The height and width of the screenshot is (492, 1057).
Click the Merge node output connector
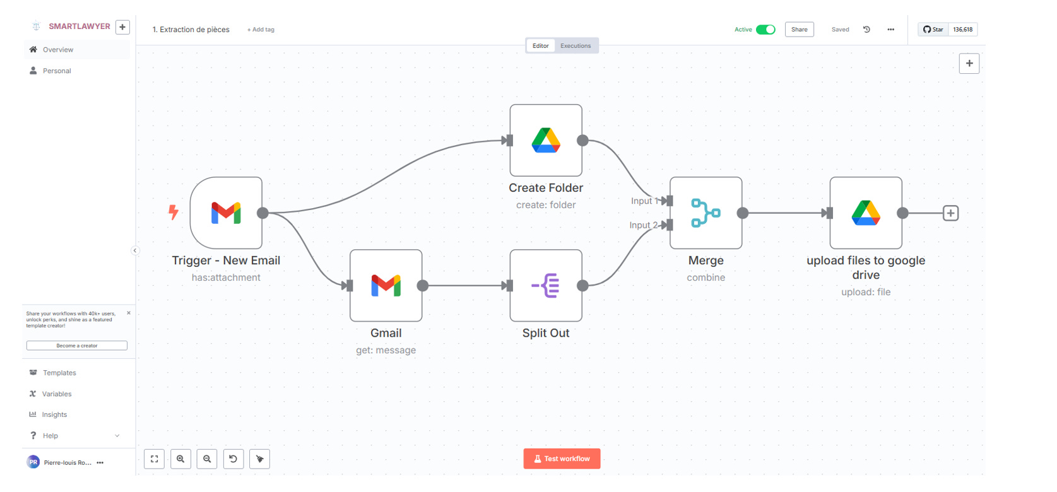[x=743, y=213]
